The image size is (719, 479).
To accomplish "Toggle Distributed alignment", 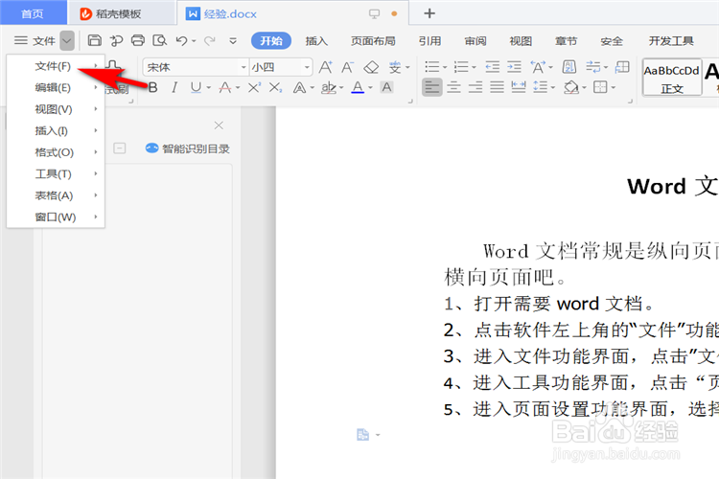I will click(519, 87).
